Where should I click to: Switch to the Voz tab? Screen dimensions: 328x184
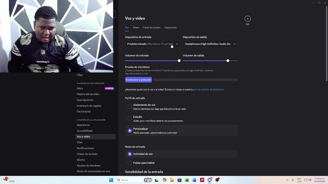click(x=127, y=28)
